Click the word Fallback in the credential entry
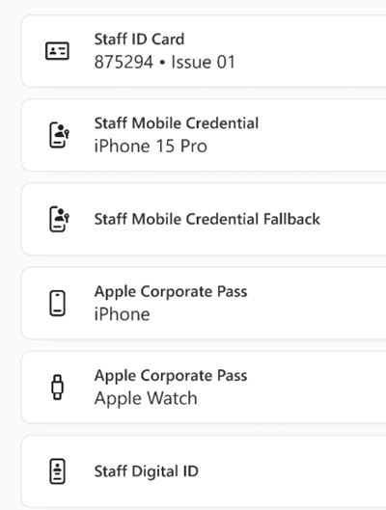This screenshot has width=386, height=510. click(291, 219)
